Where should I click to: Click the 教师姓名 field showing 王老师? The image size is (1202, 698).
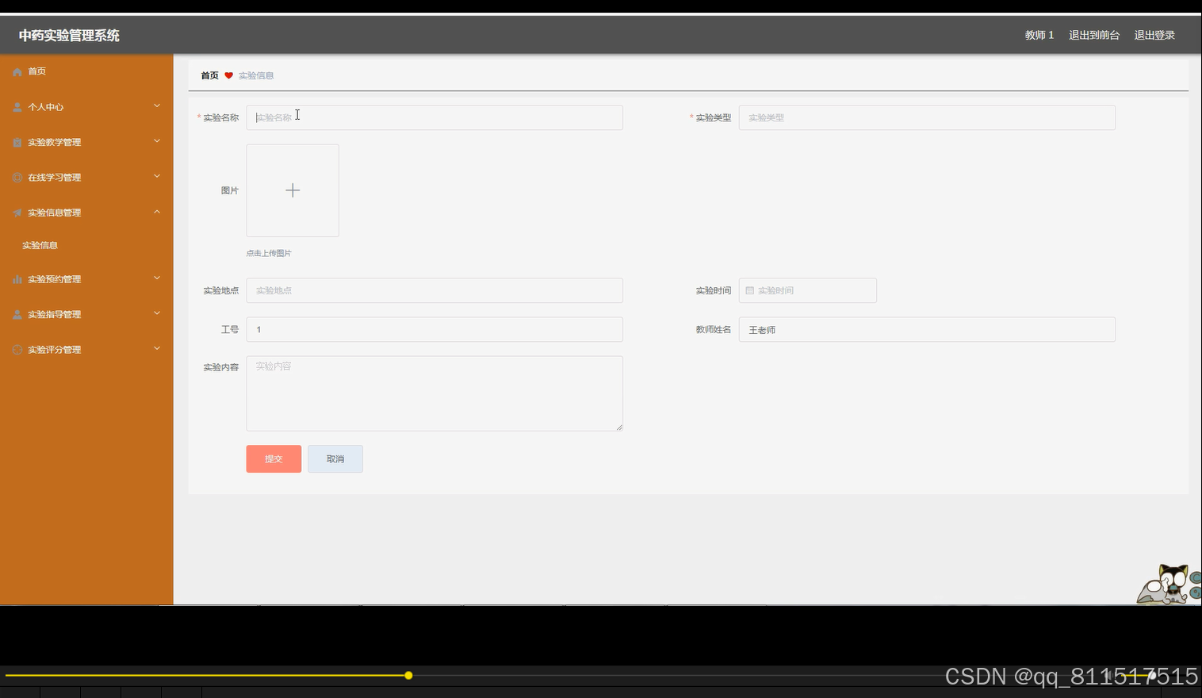[x=927, y=329]
